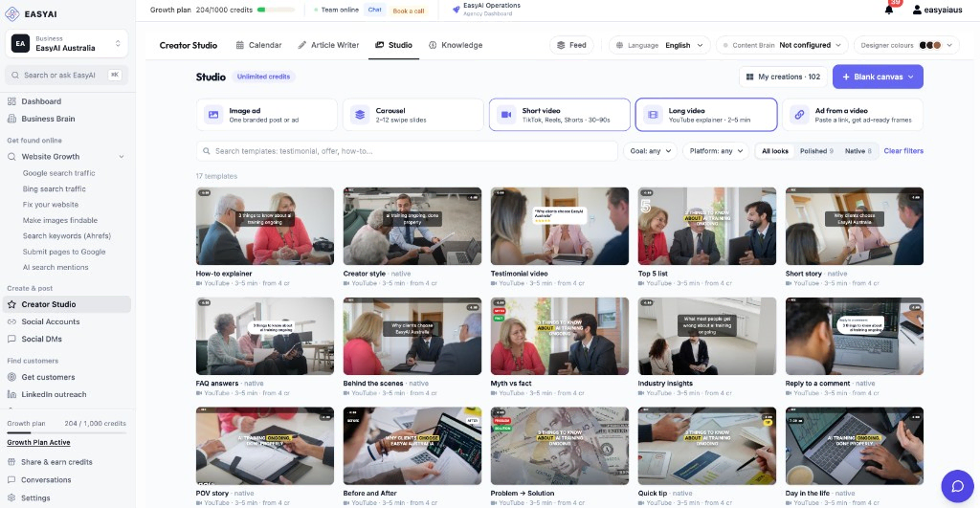This screenshot has width=980, height=508.
Task: Click the Social DMs message icon
Action: (11, 340)
